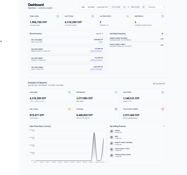Open invoice INV-3170-00002
This screenshot has height=175, width=187.
click(x=67, y=41)
